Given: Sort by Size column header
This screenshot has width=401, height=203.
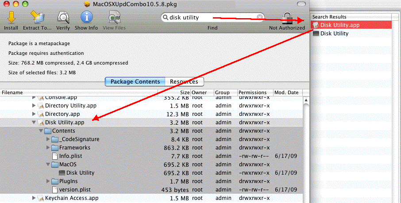Looking at the screenshot, I should (174, 92).
